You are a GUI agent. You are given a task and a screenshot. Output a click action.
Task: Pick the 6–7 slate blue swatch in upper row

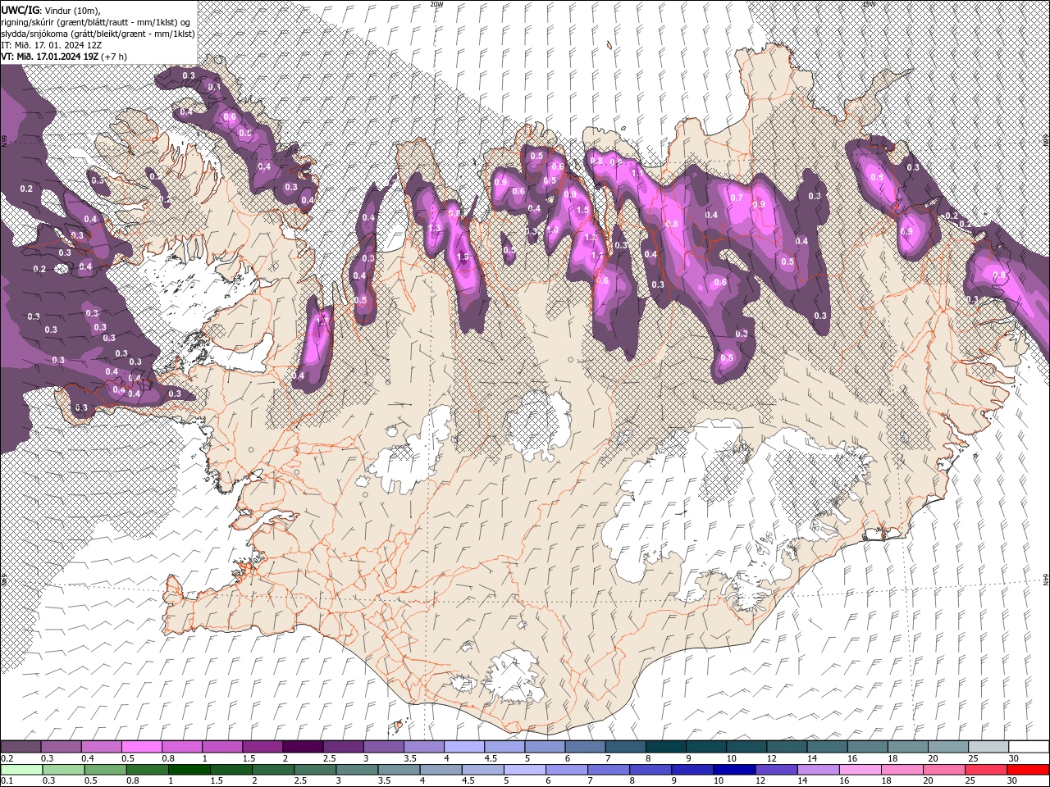pyautogui.click(x=584, y=747)
